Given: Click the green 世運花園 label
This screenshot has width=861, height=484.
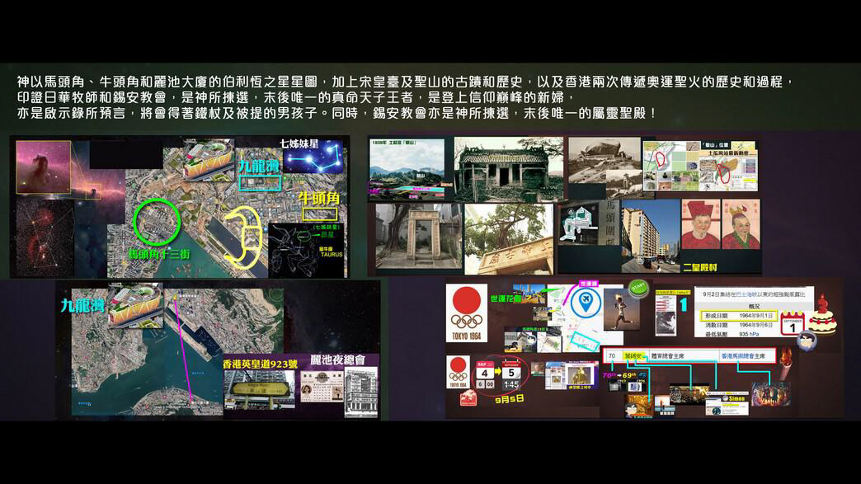Looking at the screenshot, I should pyautogui.click(x=506, y=298).
